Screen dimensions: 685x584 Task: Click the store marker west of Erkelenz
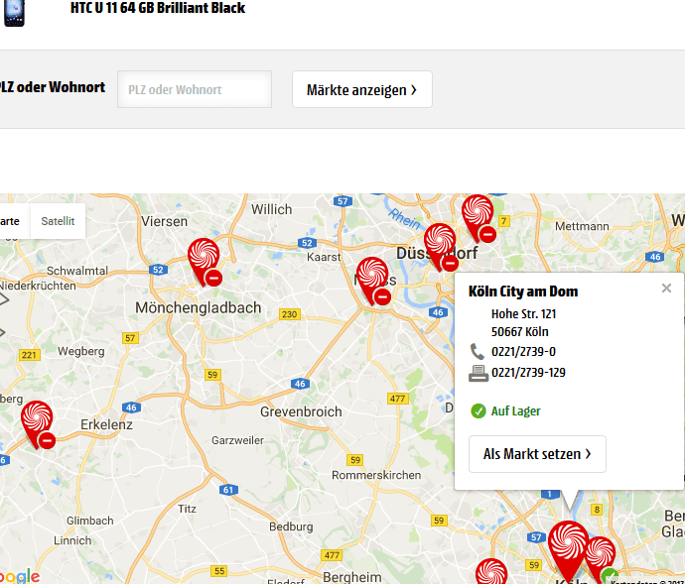click(x=37, y=424)
